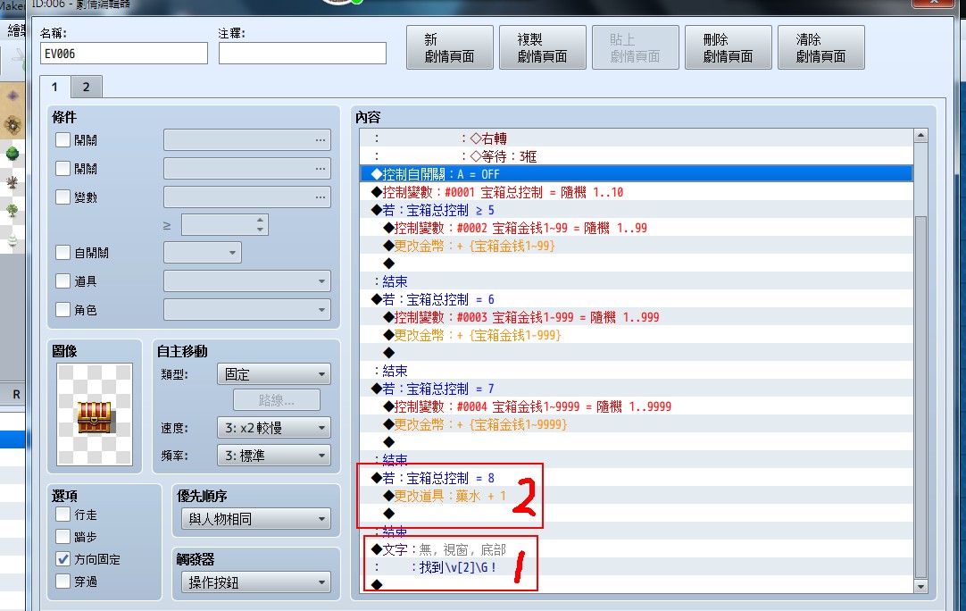Click the 清除劇情頁面 button
The image size is (966, 611).
point(821,47)
